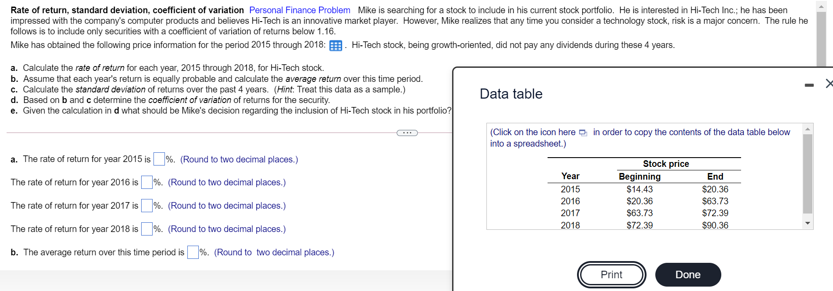Click the 2018 rate of return input box
The image size is (833, 291).
[x=146, y=228]
